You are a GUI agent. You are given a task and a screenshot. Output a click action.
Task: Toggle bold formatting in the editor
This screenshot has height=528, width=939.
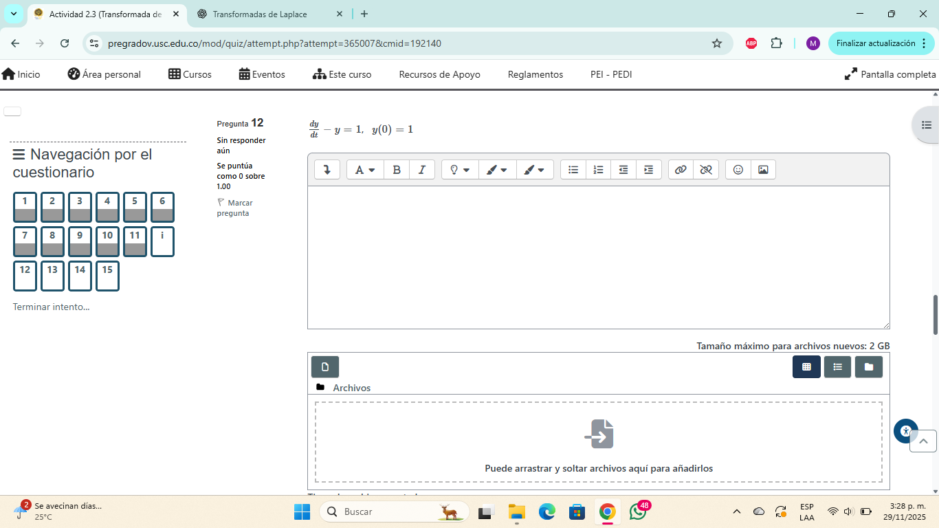pos(397,170)
